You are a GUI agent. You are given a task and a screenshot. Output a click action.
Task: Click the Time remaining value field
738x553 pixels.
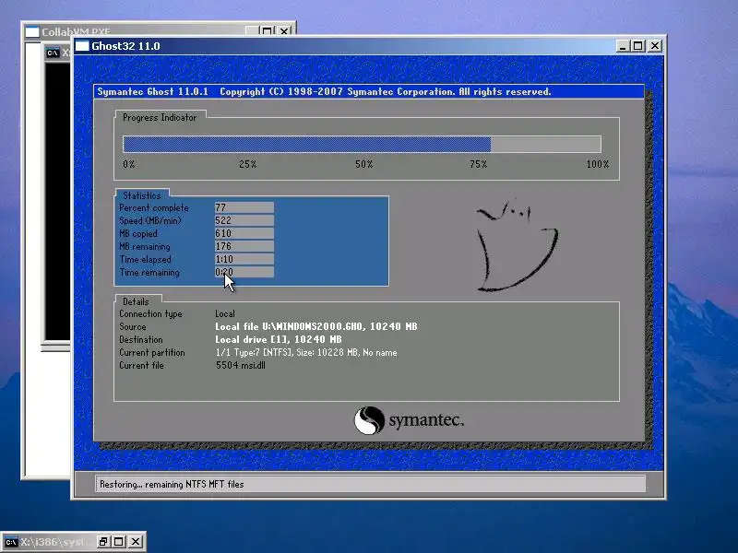[x=244, y=272]
